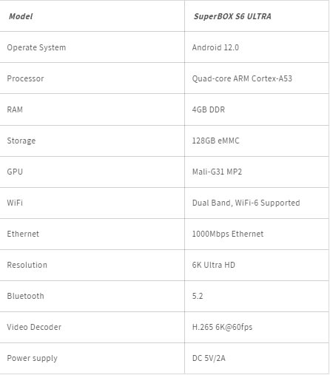Viewport: 330px width, 375px height.
Task: Select the DC 5V/2A power supply value
Action: 209,358
